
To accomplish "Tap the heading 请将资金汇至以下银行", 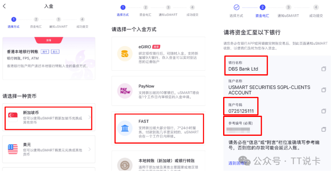I will (x=252, y=32).
